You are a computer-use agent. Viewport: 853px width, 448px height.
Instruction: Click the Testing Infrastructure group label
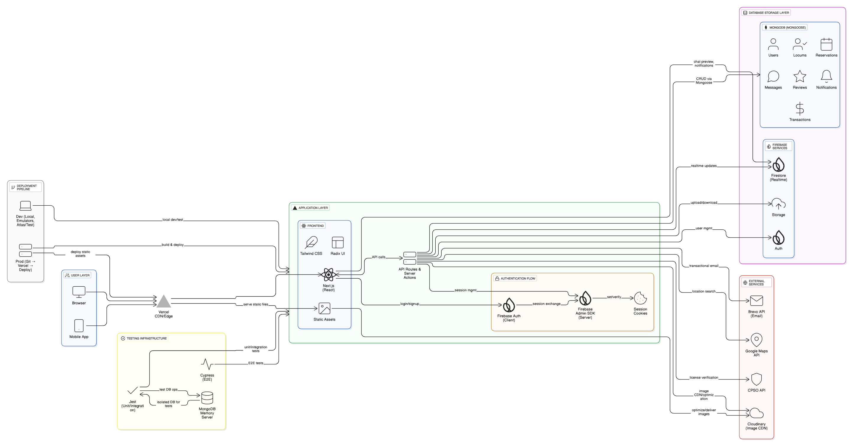coord(143,338)
